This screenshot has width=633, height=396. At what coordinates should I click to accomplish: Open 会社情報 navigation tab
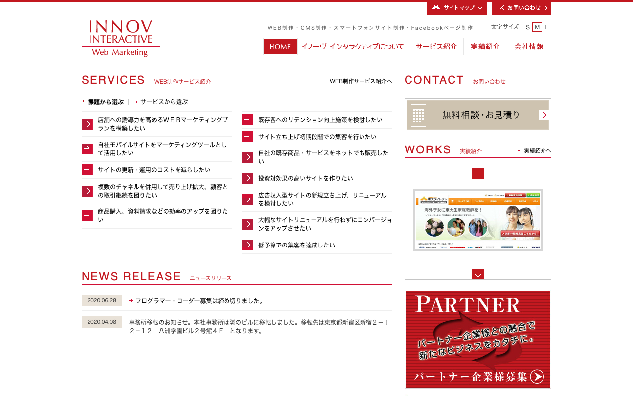[529, 47]
